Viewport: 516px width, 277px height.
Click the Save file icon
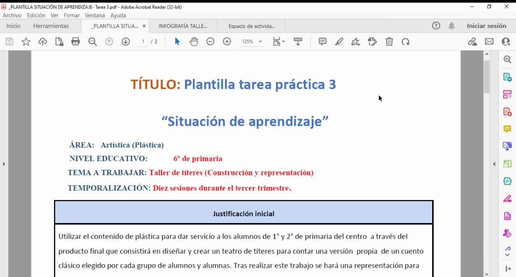click(x=9, y=41)
